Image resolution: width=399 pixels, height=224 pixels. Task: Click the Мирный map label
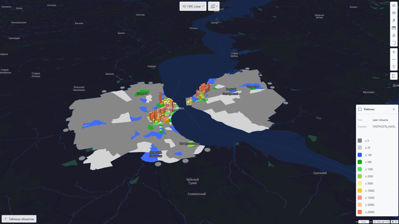pos(231,89)
